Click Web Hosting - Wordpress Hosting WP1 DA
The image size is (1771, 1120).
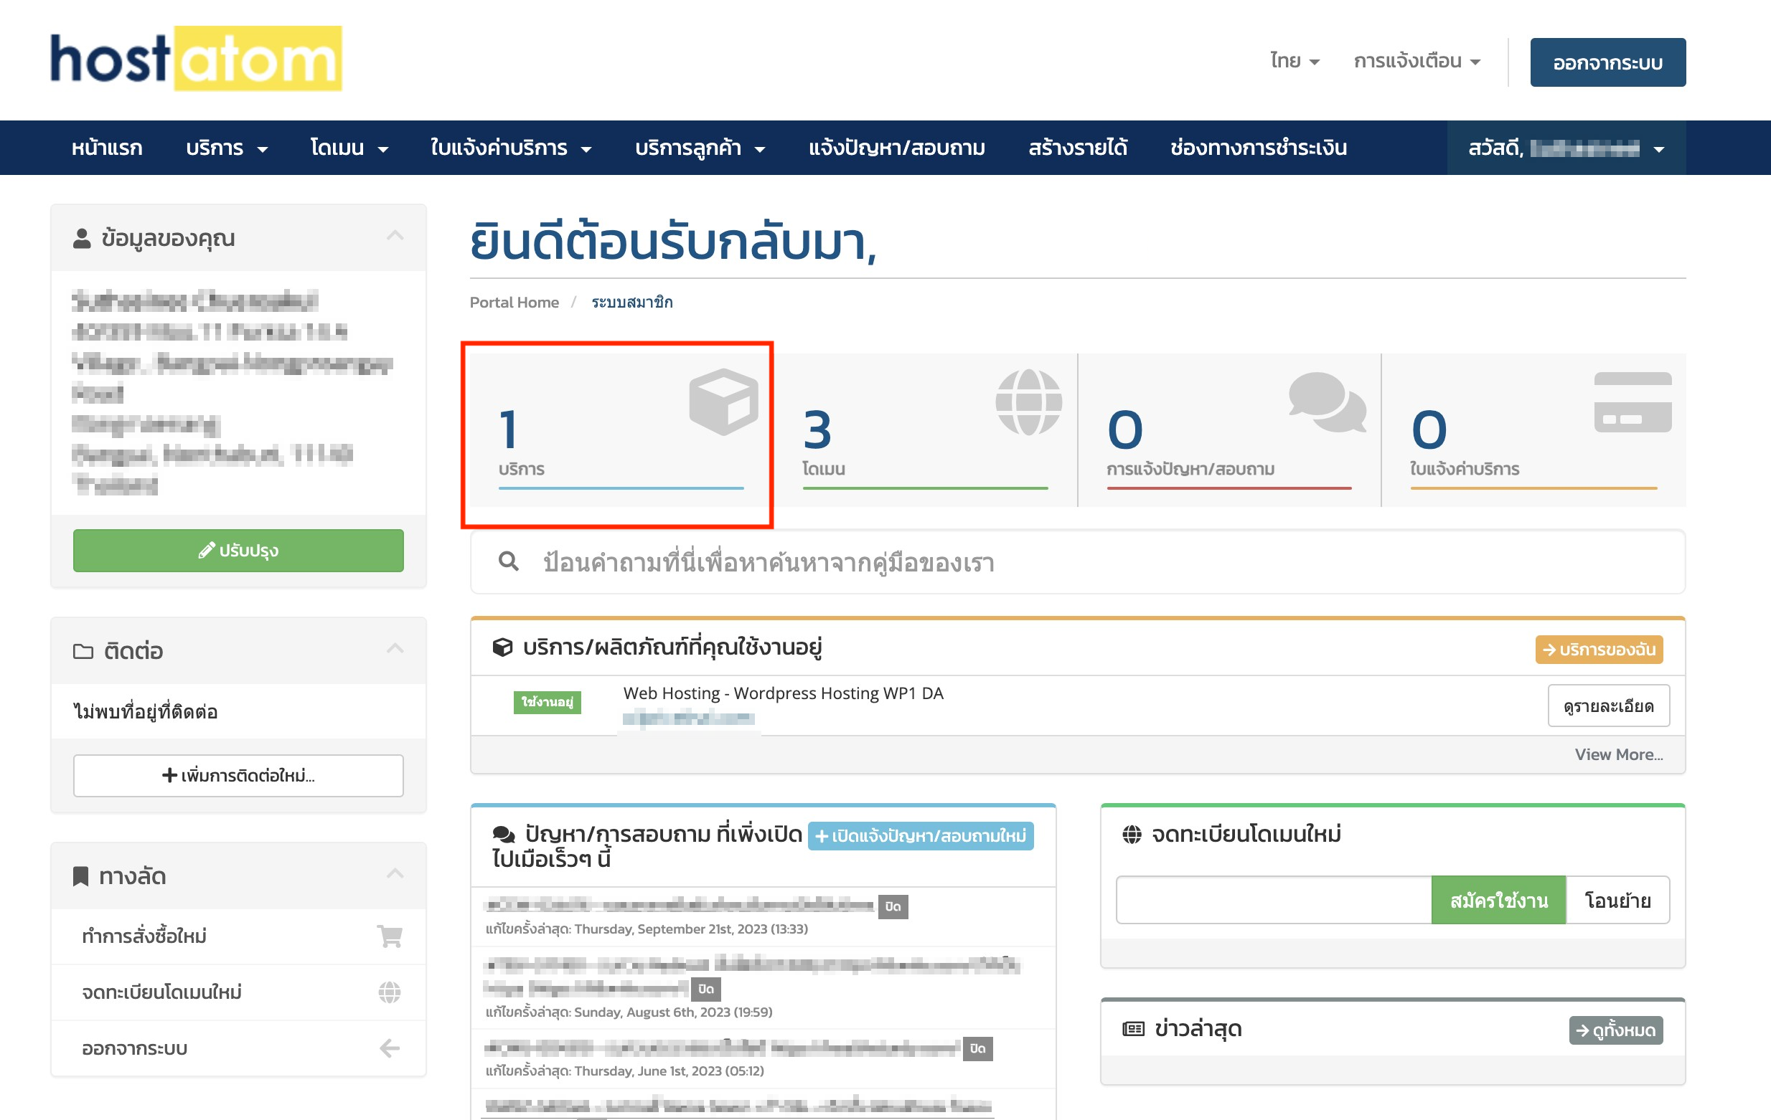coord(784,693)
